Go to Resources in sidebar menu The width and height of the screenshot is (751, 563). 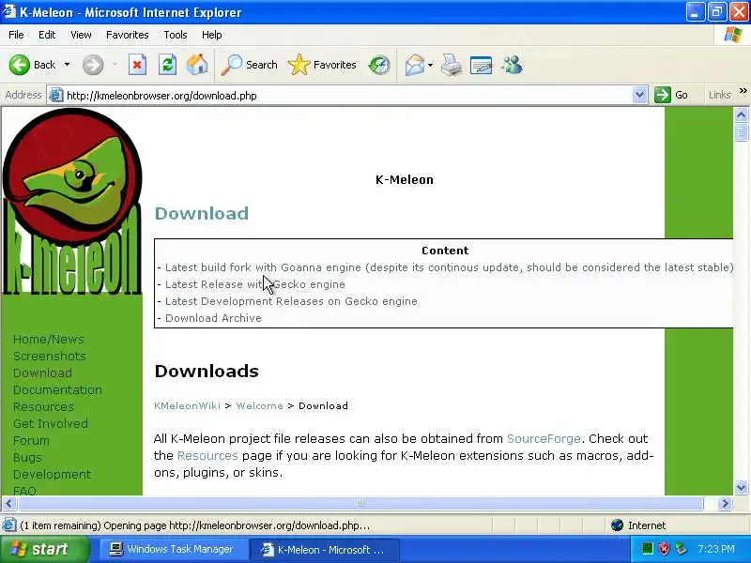(43, 407)
